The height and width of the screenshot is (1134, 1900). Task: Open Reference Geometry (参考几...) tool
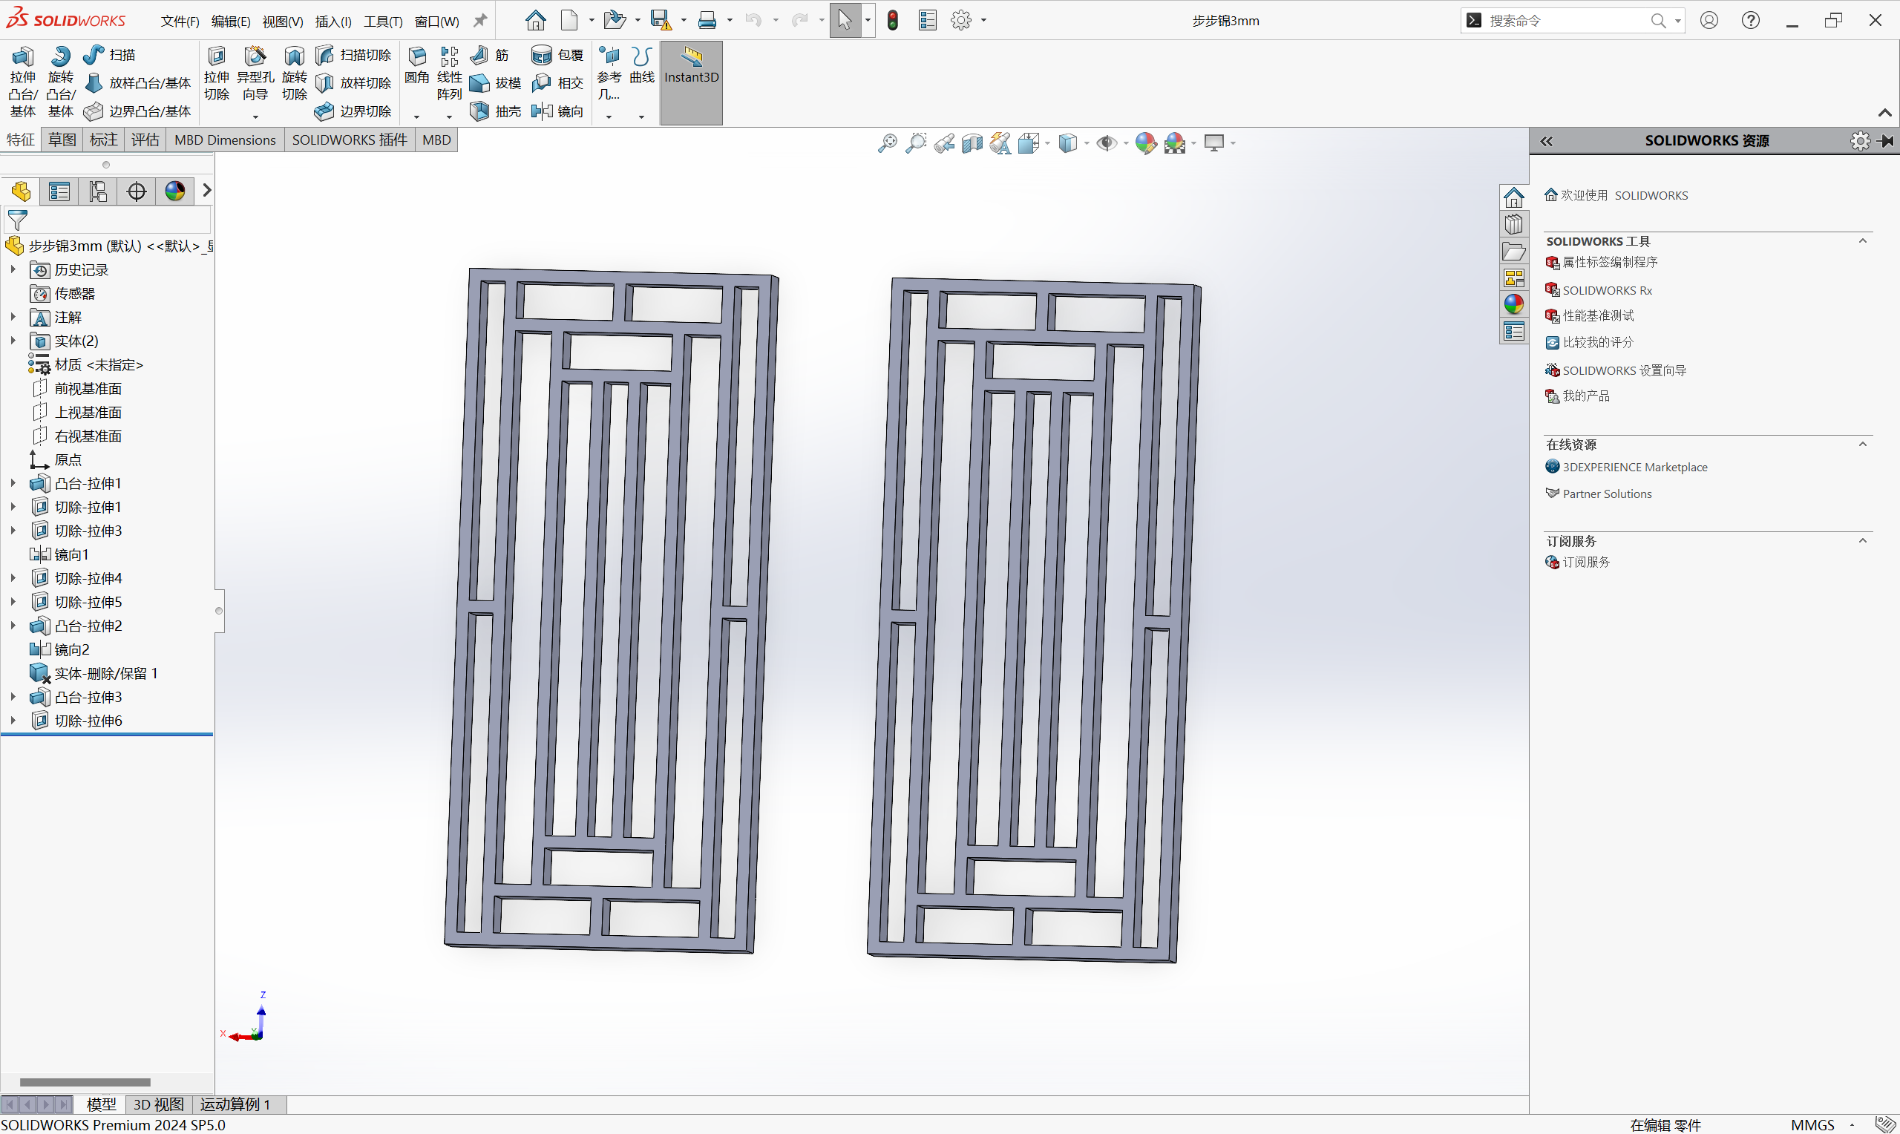(609, 74)
